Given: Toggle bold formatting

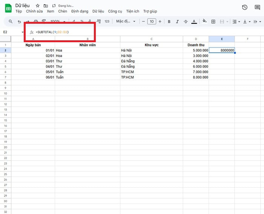Looking at the screenshot, I should coord(169,21).
